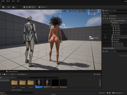Select SM_Cube3 in the Outliner

[117, 31]
